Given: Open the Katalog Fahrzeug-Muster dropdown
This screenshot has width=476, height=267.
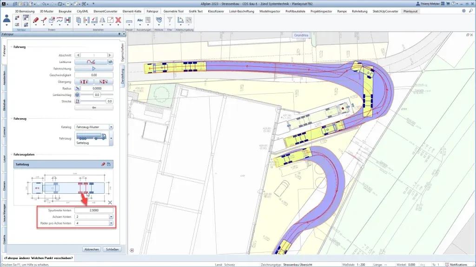Looking at the screenshot, I should (111, 127).
